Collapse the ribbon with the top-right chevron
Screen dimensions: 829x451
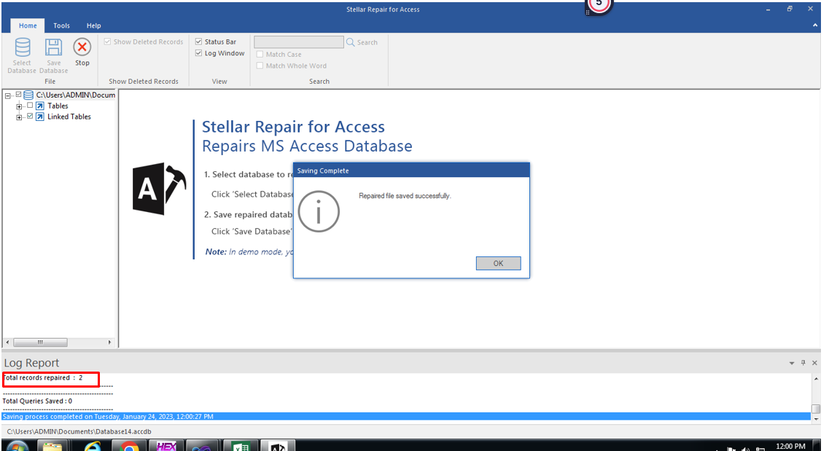[x=815, y=26]
